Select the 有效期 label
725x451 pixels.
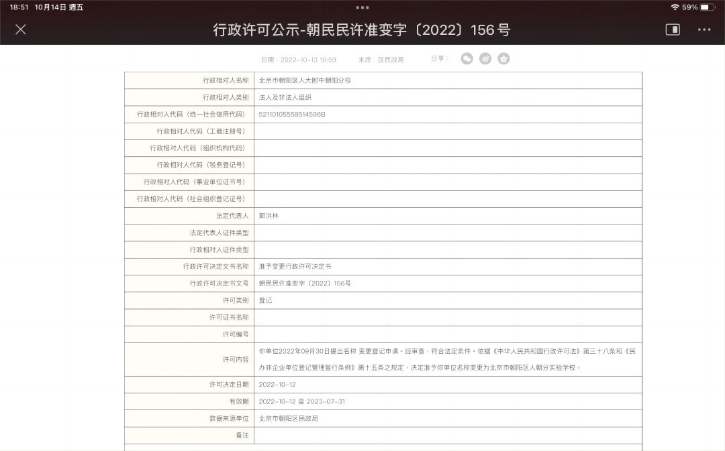[238, 401]
